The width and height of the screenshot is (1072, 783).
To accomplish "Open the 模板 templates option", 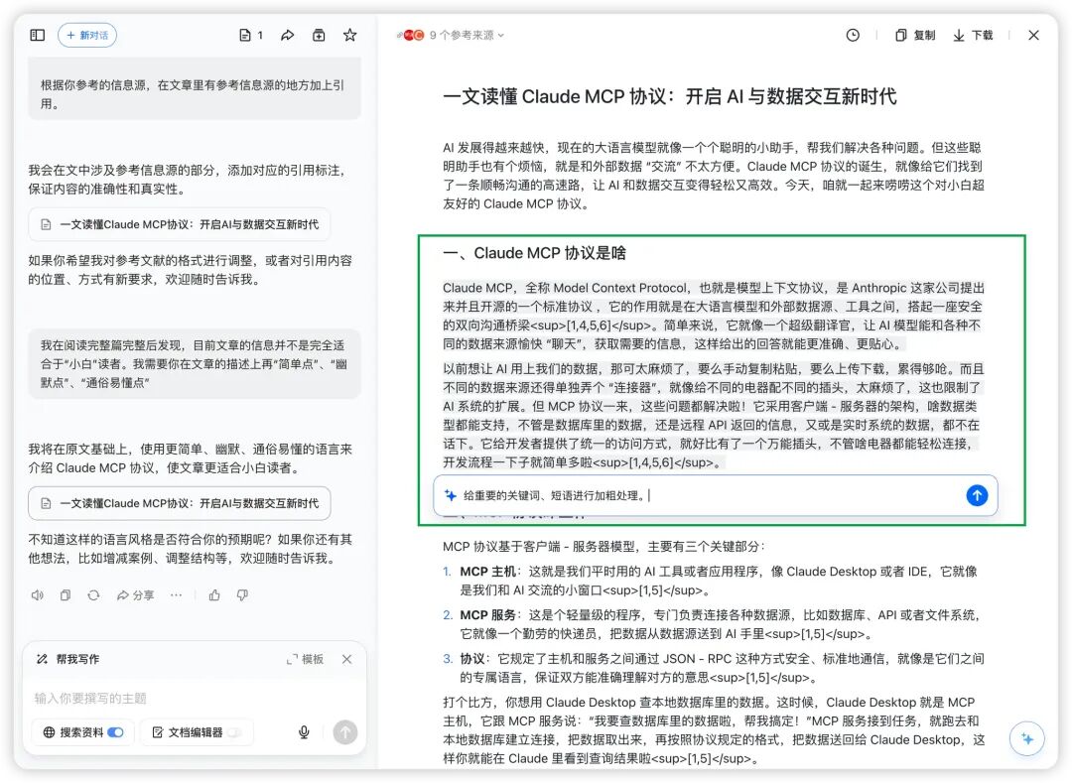I will 305,659.
